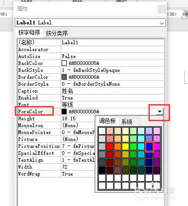188x206 pixels.
Task: Select the Width property name
Action: [25, 167]
